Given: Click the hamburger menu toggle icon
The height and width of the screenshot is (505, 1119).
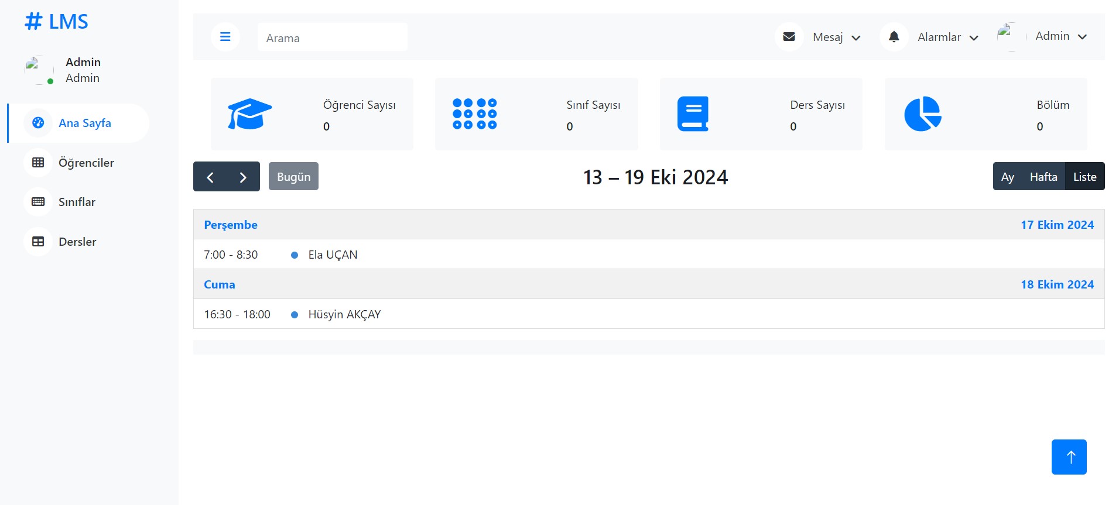Looking at the screenshot, I should point(225,37).
